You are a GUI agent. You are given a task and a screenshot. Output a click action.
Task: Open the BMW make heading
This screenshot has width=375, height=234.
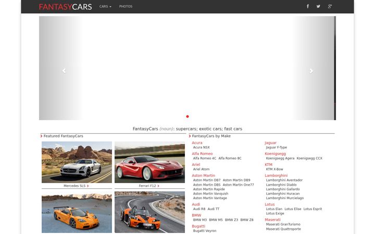(196, 215)
